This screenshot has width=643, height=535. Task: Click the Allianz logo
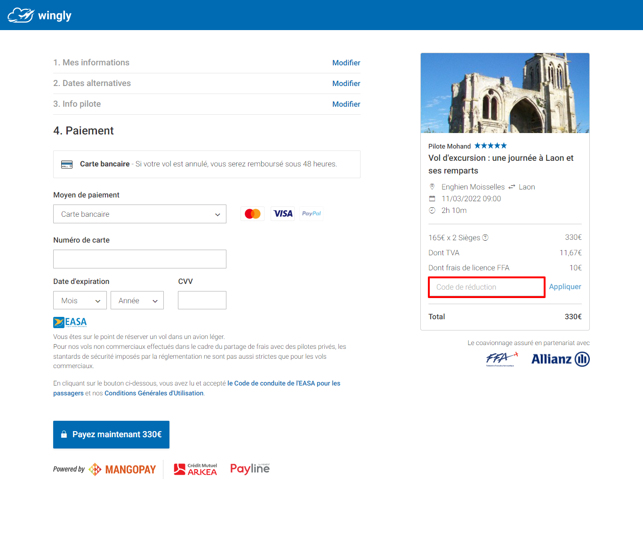[x=561, y=359]
